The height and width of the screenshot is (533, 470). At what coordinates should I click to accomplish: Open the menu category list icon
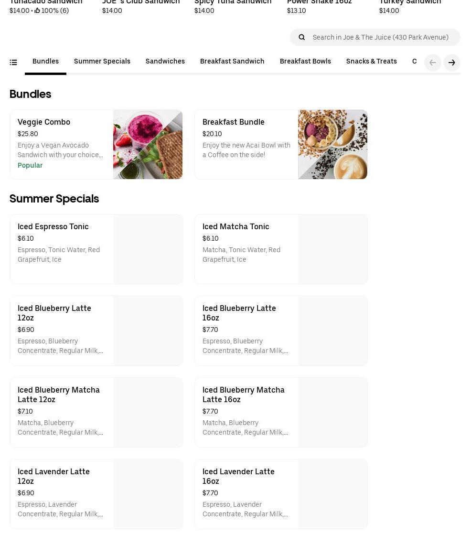point(13,62)
